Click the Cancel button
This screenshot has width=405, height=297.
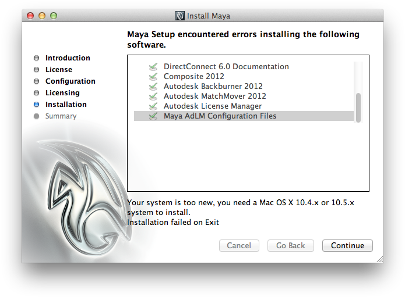point(239,245)
